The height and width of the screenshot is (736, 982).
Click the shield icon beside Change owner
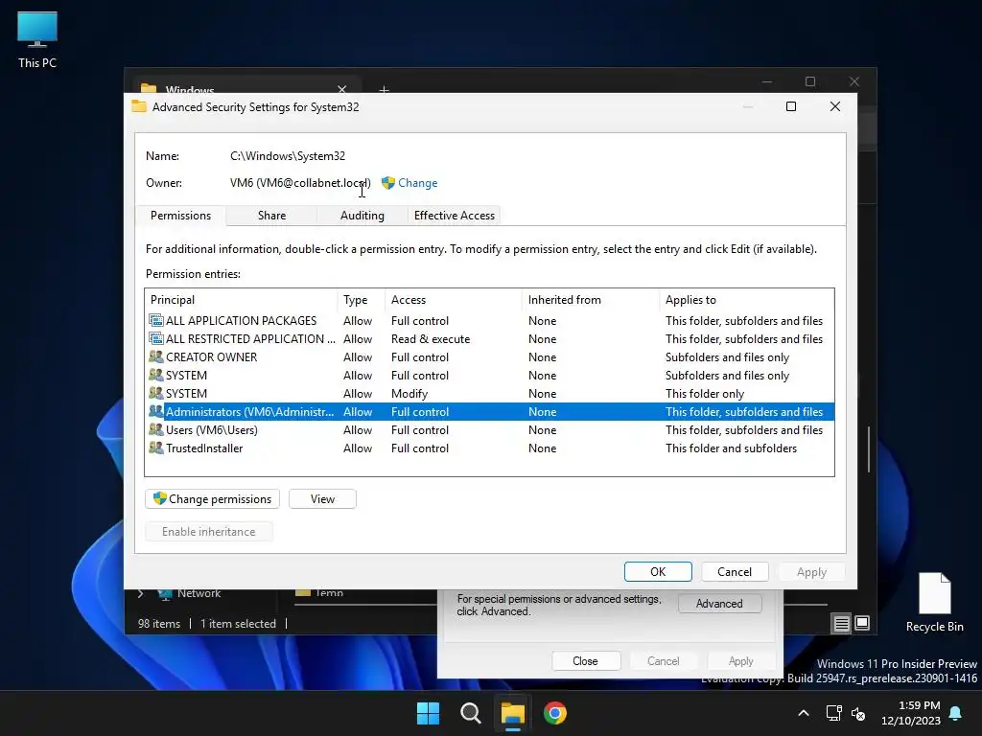pyautogui.click(x=388, y=183)
